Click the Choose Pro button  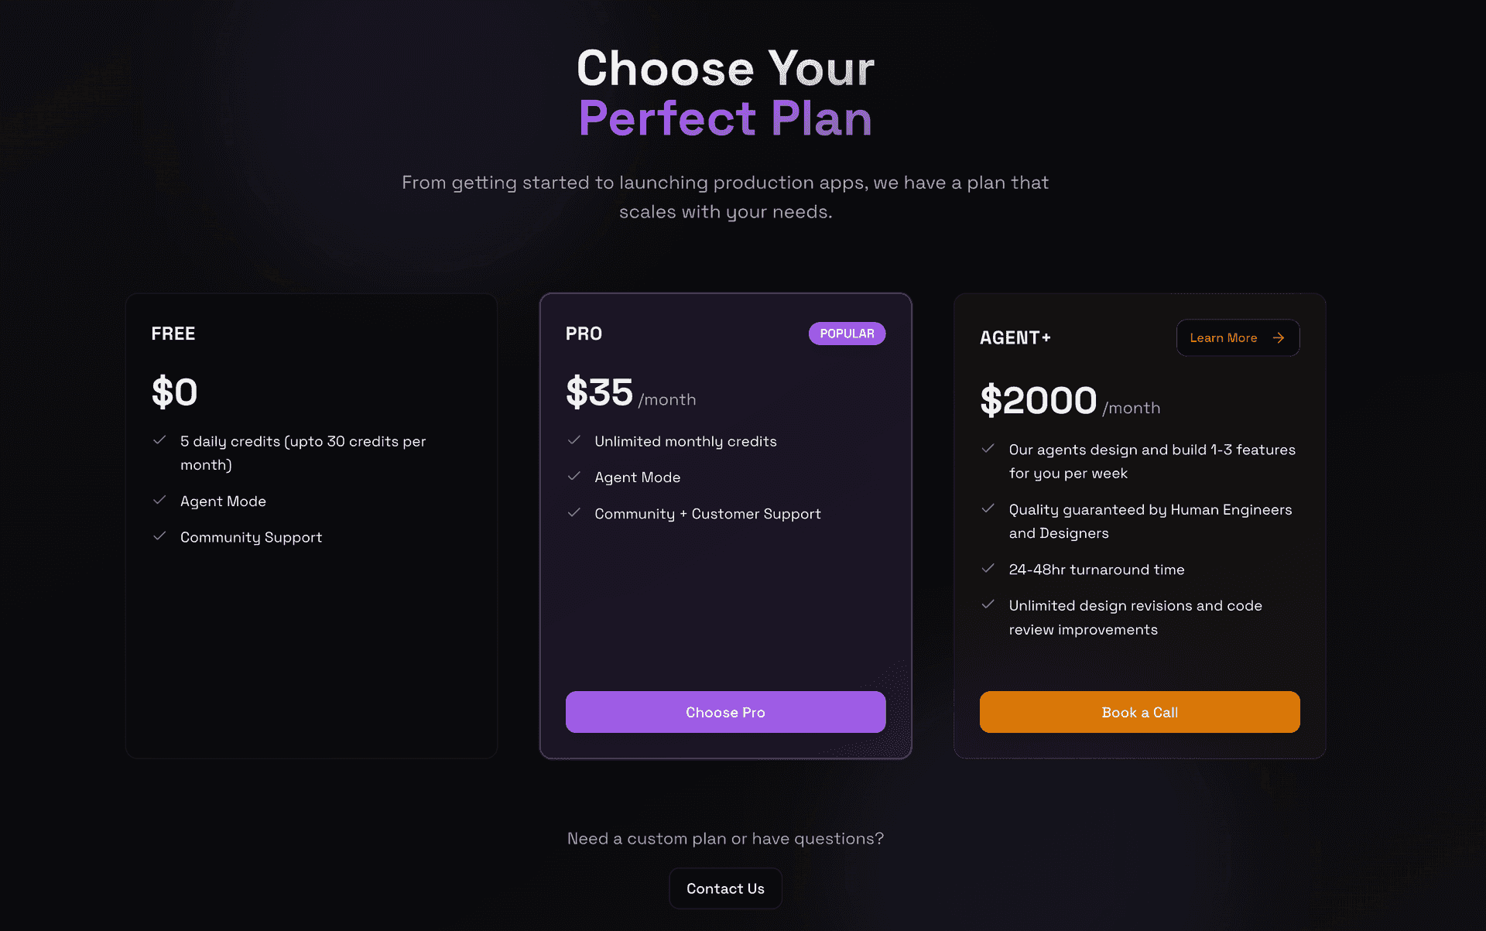pos(725,712)
